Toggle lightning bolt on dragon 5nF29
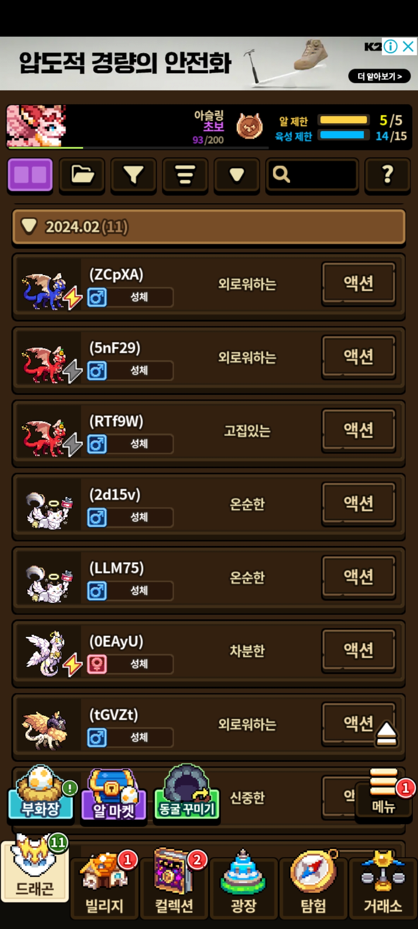The height and width of the screenshot is (929, 418). pos(73,371)
